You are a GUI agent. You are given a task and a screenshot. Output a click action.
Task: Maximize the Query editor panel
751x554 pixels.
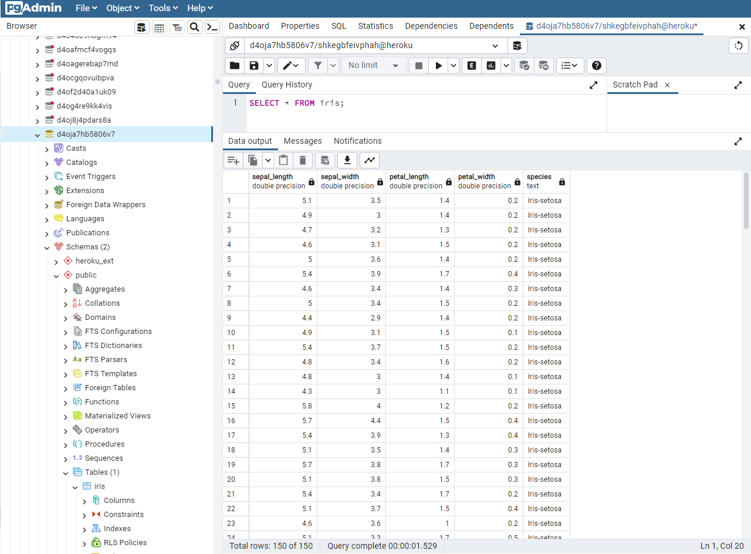click(594, 85)
